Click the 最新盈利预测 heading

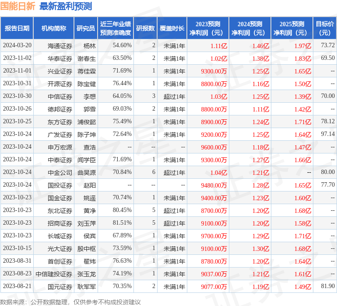66,6
